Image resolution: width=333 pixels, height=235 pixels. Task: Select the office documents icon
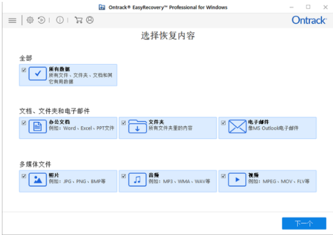click(38, 126)
